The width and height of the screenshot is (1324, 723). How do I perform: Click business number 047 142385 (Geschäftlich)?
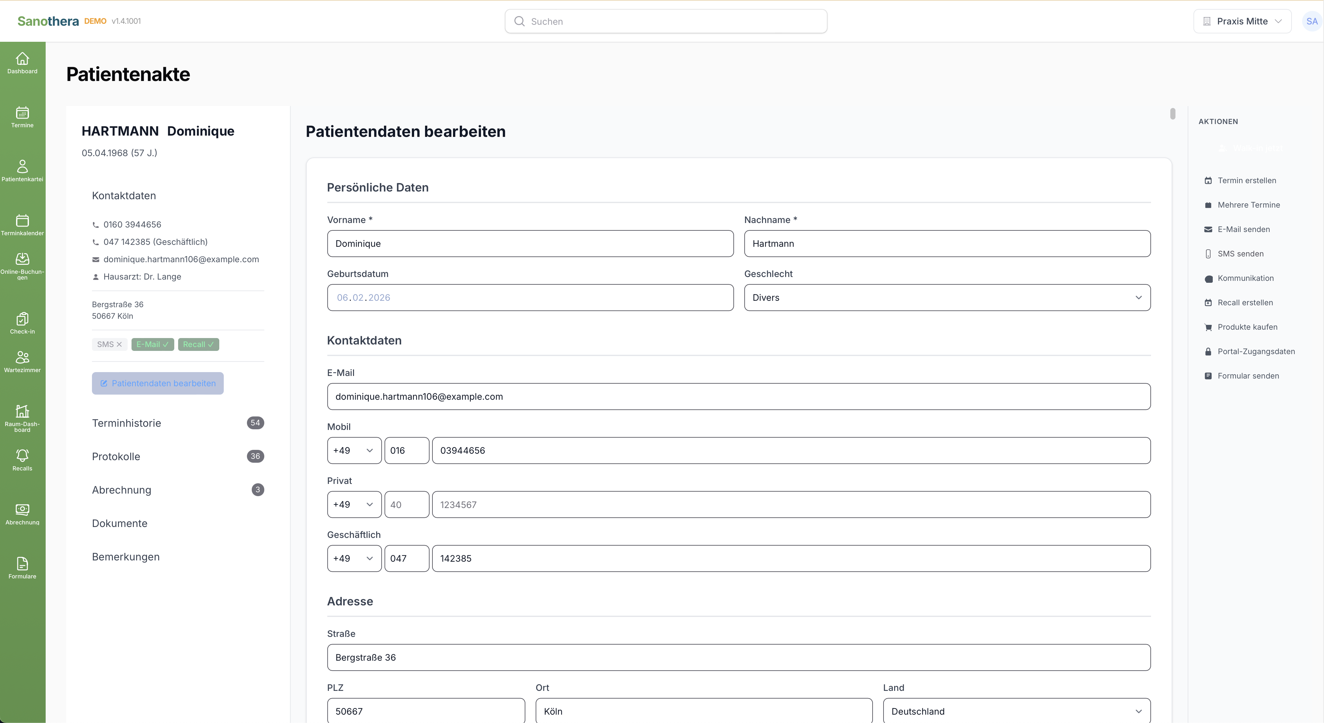(x=155, y=242)
